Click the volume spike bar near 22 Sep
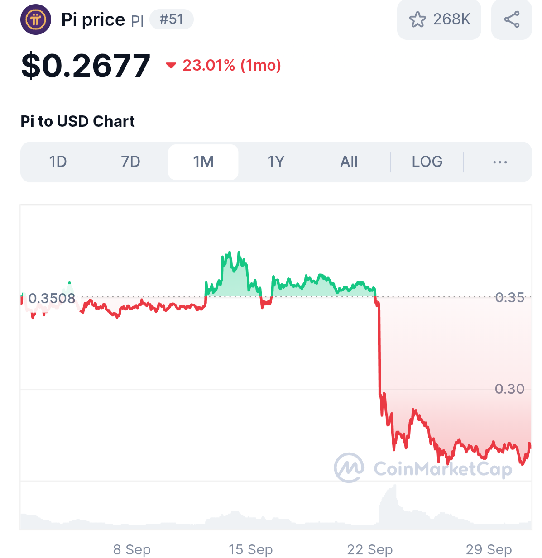542x558 pixels. [x=389, y=507]
